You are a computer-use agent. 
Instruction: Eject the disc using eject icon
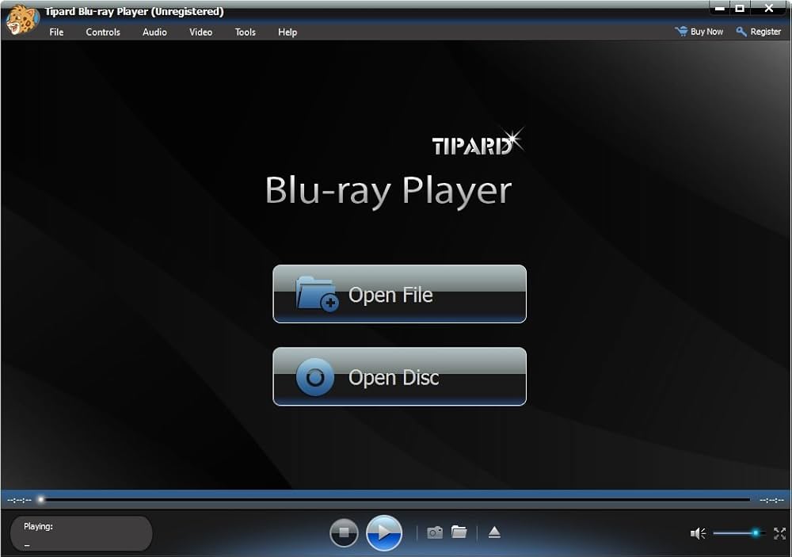pos(494,532)
